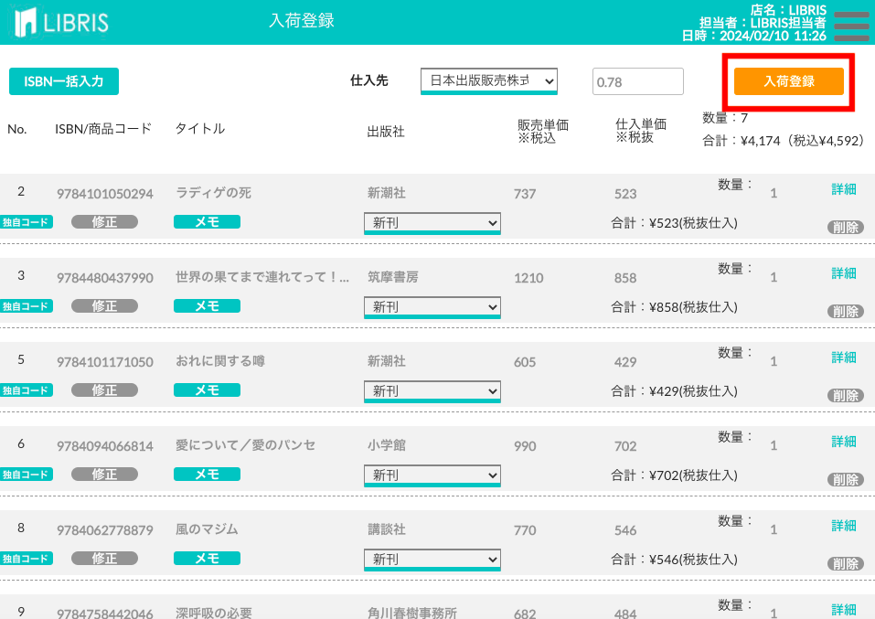Open the 仕入先 supplier dropdown
The width and height of the screenshot is (875, 619).
[x=489, y=81]
